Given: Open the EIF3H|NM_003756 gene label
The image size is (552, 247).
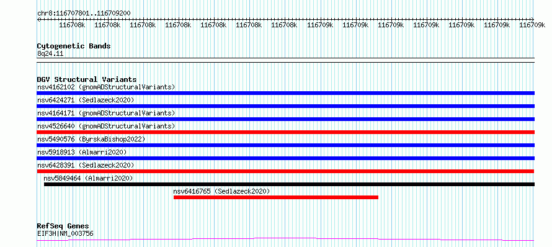Looking at the screenshot, I should (65, 233).
